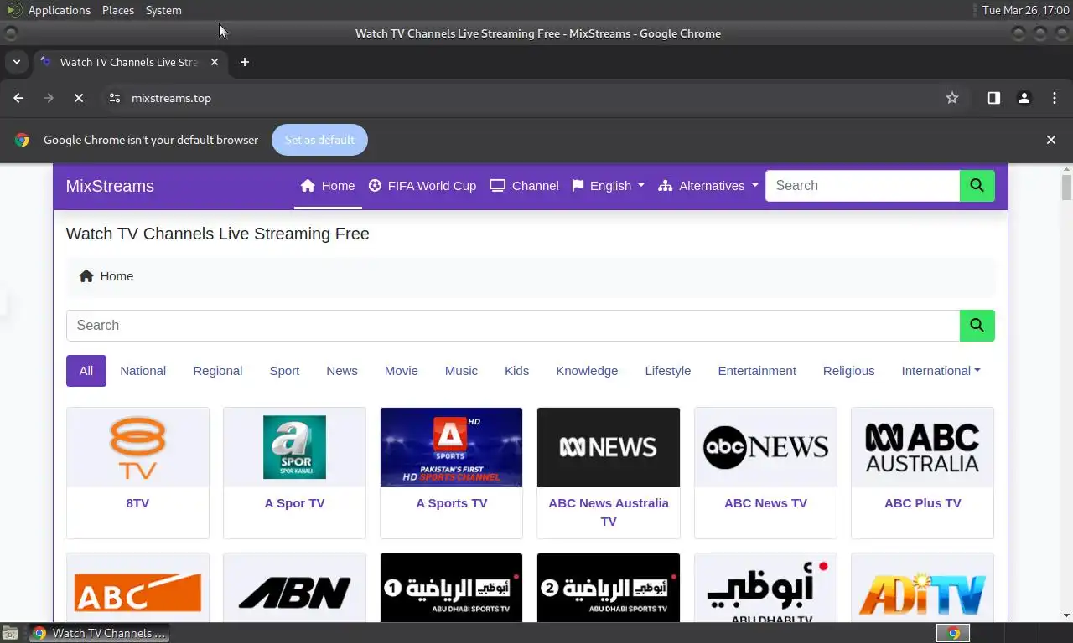Filter channels by Lifestyle
1073x643 pixels.
[668, 371]
